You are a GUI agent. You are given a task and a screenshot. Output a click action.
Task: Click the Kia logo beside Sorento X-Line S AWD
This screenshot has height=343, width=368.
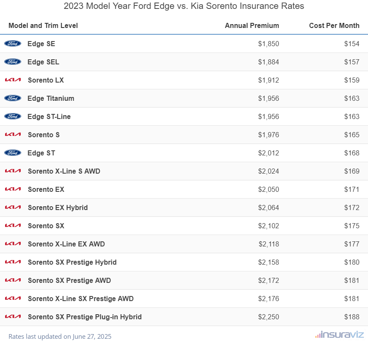[13, 171]
